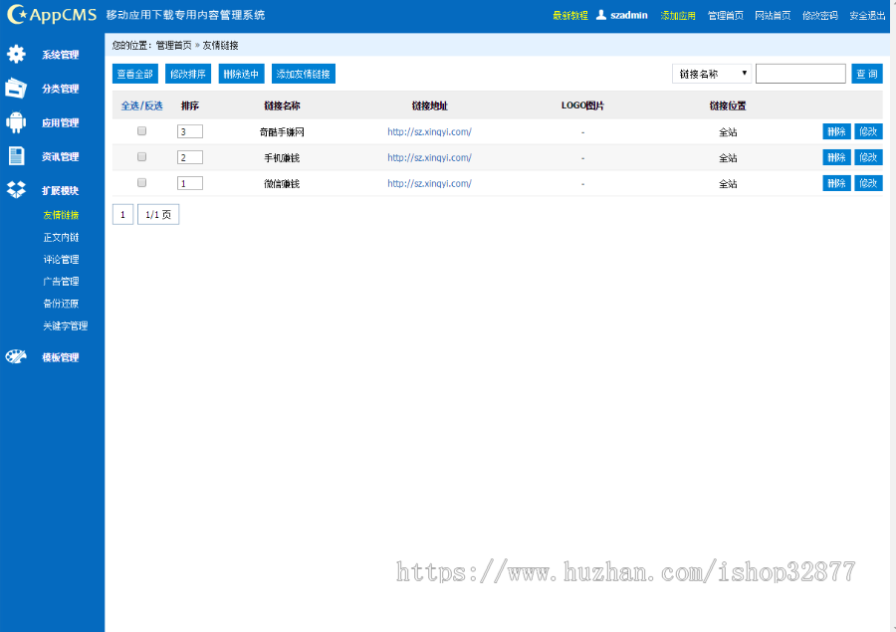Click 管理首页 in the breadcrumb
The height and width of the screenshot is (632, 896).
[173, 45]
